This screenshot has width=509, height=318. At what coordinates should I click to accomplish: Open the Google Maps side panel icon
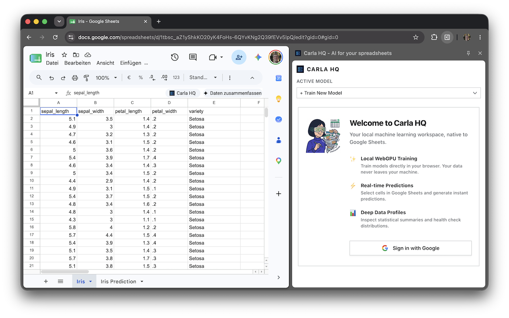point(279,161)
